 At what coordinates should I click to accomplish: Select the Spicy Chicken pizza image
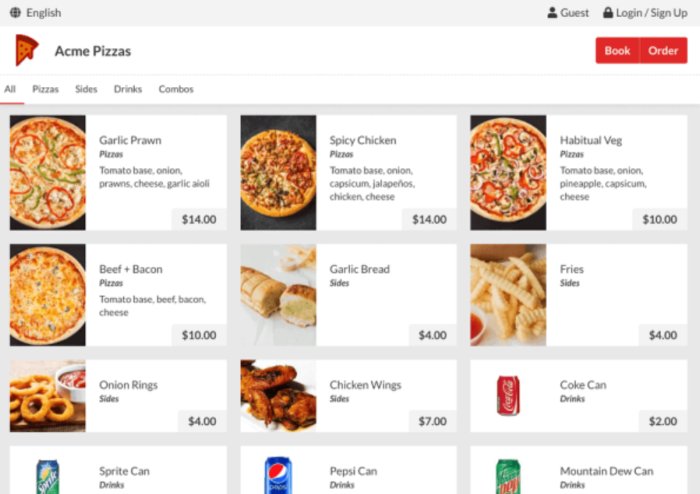point(278,172)
